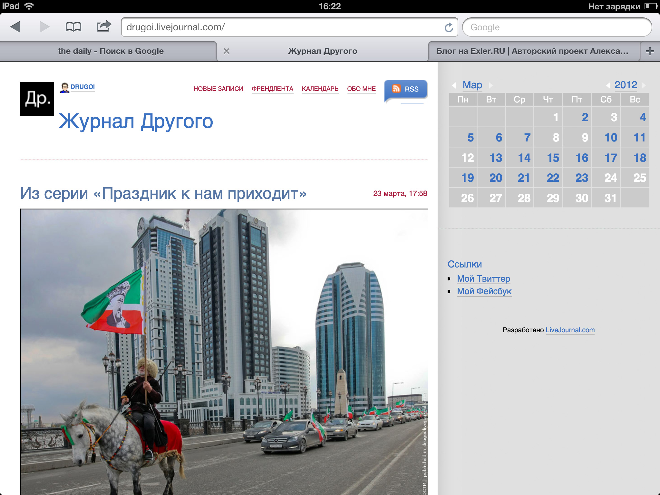660x495 pixels.
Task: Reload page with refresh icon
Action: point(449,27)
